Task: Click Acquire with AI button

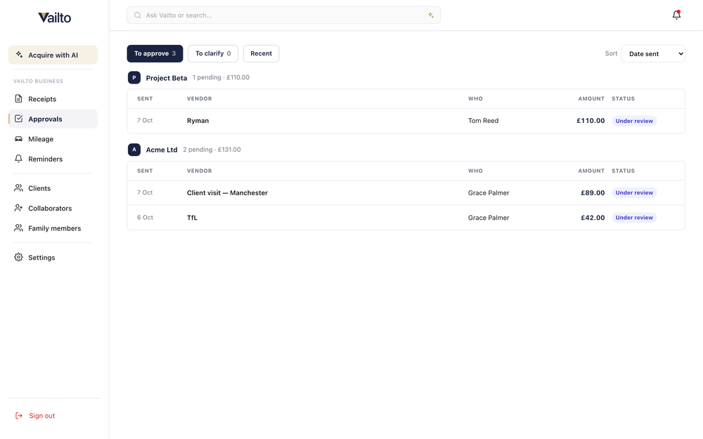Action: pos(53,55)
